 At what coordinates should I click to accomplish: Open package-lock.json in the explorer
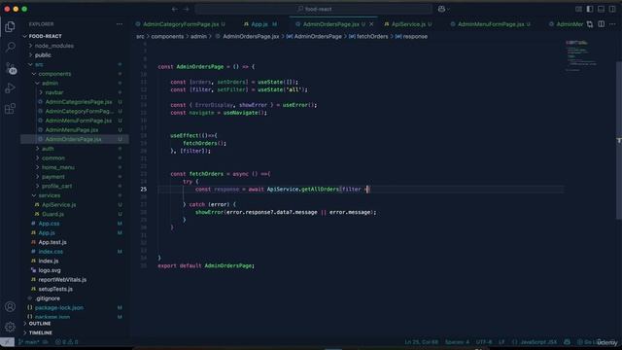click(59, 308)
